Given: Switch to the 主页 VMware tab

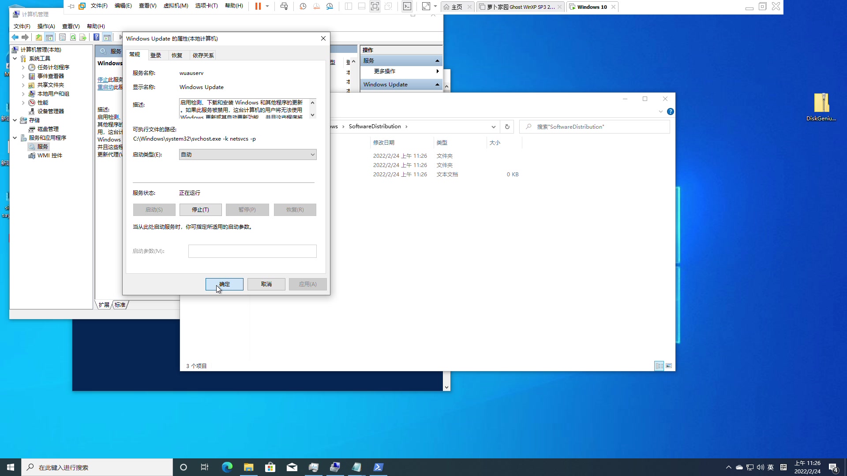Looking at the screenshot, I should click(x=457, y=7).
